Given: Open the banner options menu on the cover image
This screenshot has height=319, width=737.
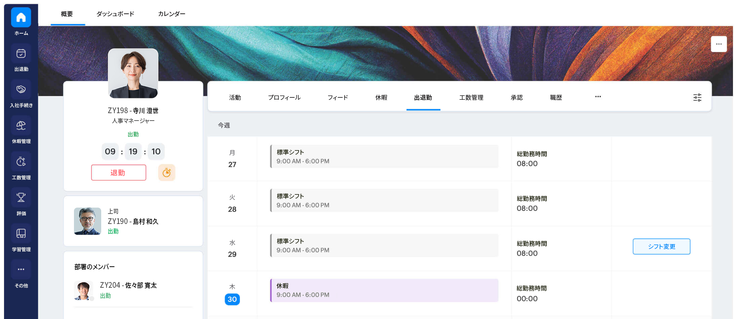Looking at the screenshot, I should click(x=719, y=44).
